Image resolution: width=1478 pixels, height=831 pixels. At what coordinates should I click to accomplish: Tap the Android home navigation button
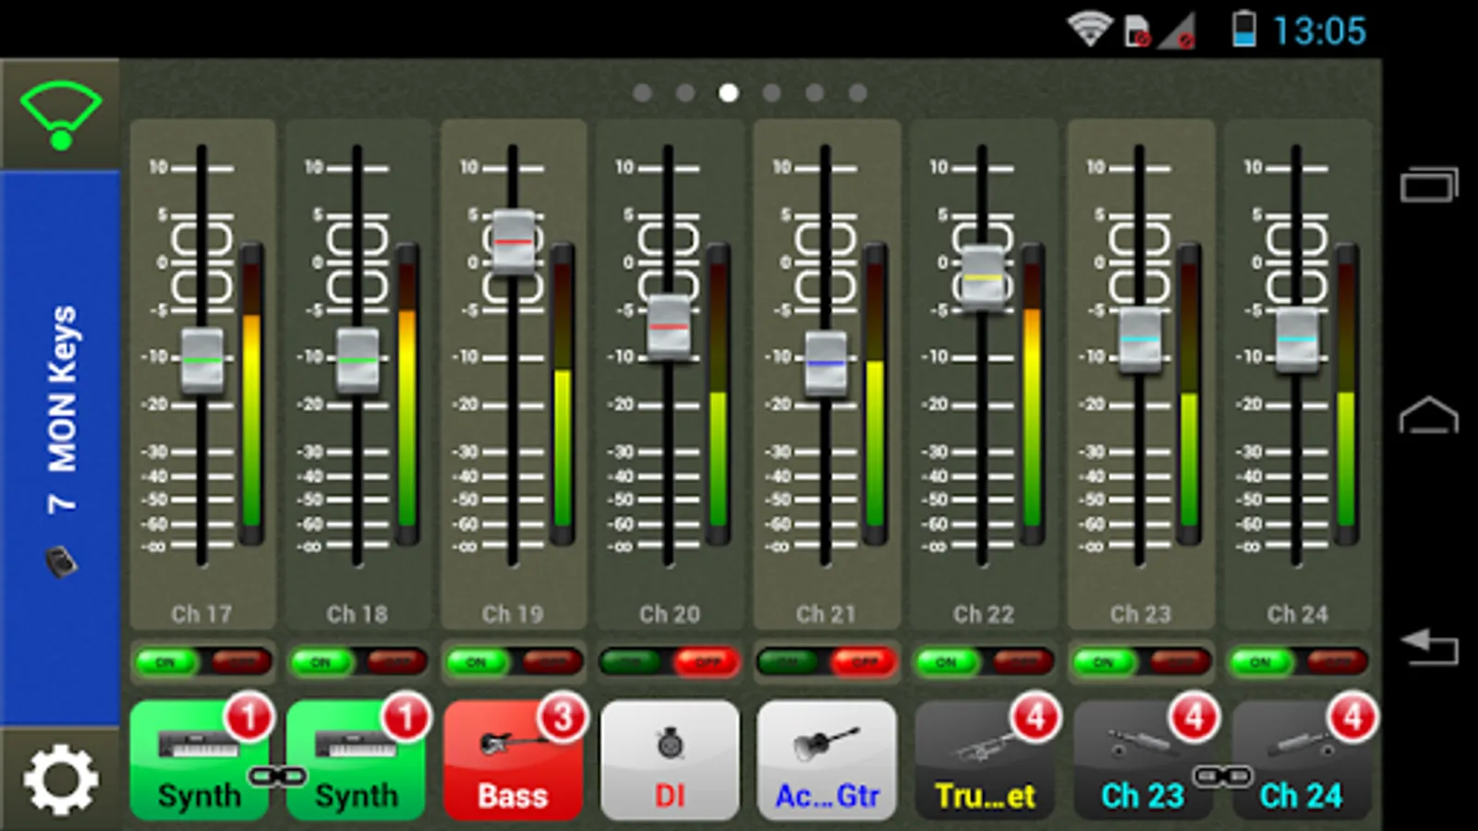tap(1428, 415)
